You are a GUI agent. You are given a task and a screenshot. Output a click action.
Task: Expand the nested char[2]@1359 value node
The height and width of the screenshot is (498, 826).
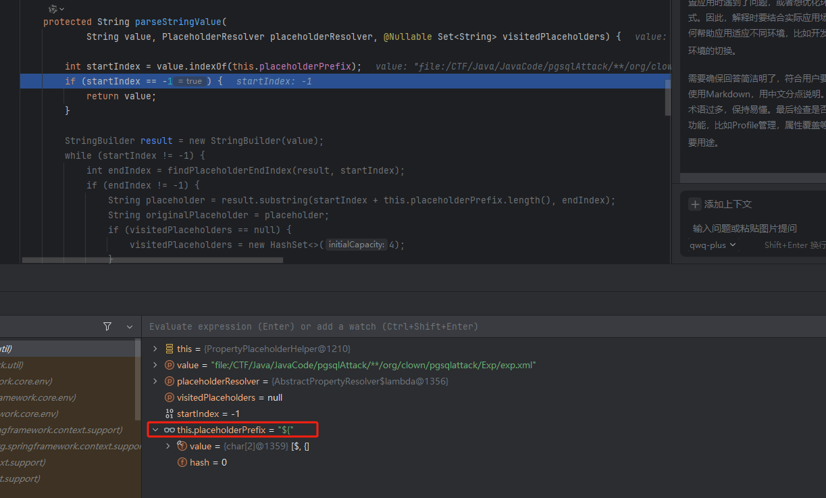(x=168, y=446)
